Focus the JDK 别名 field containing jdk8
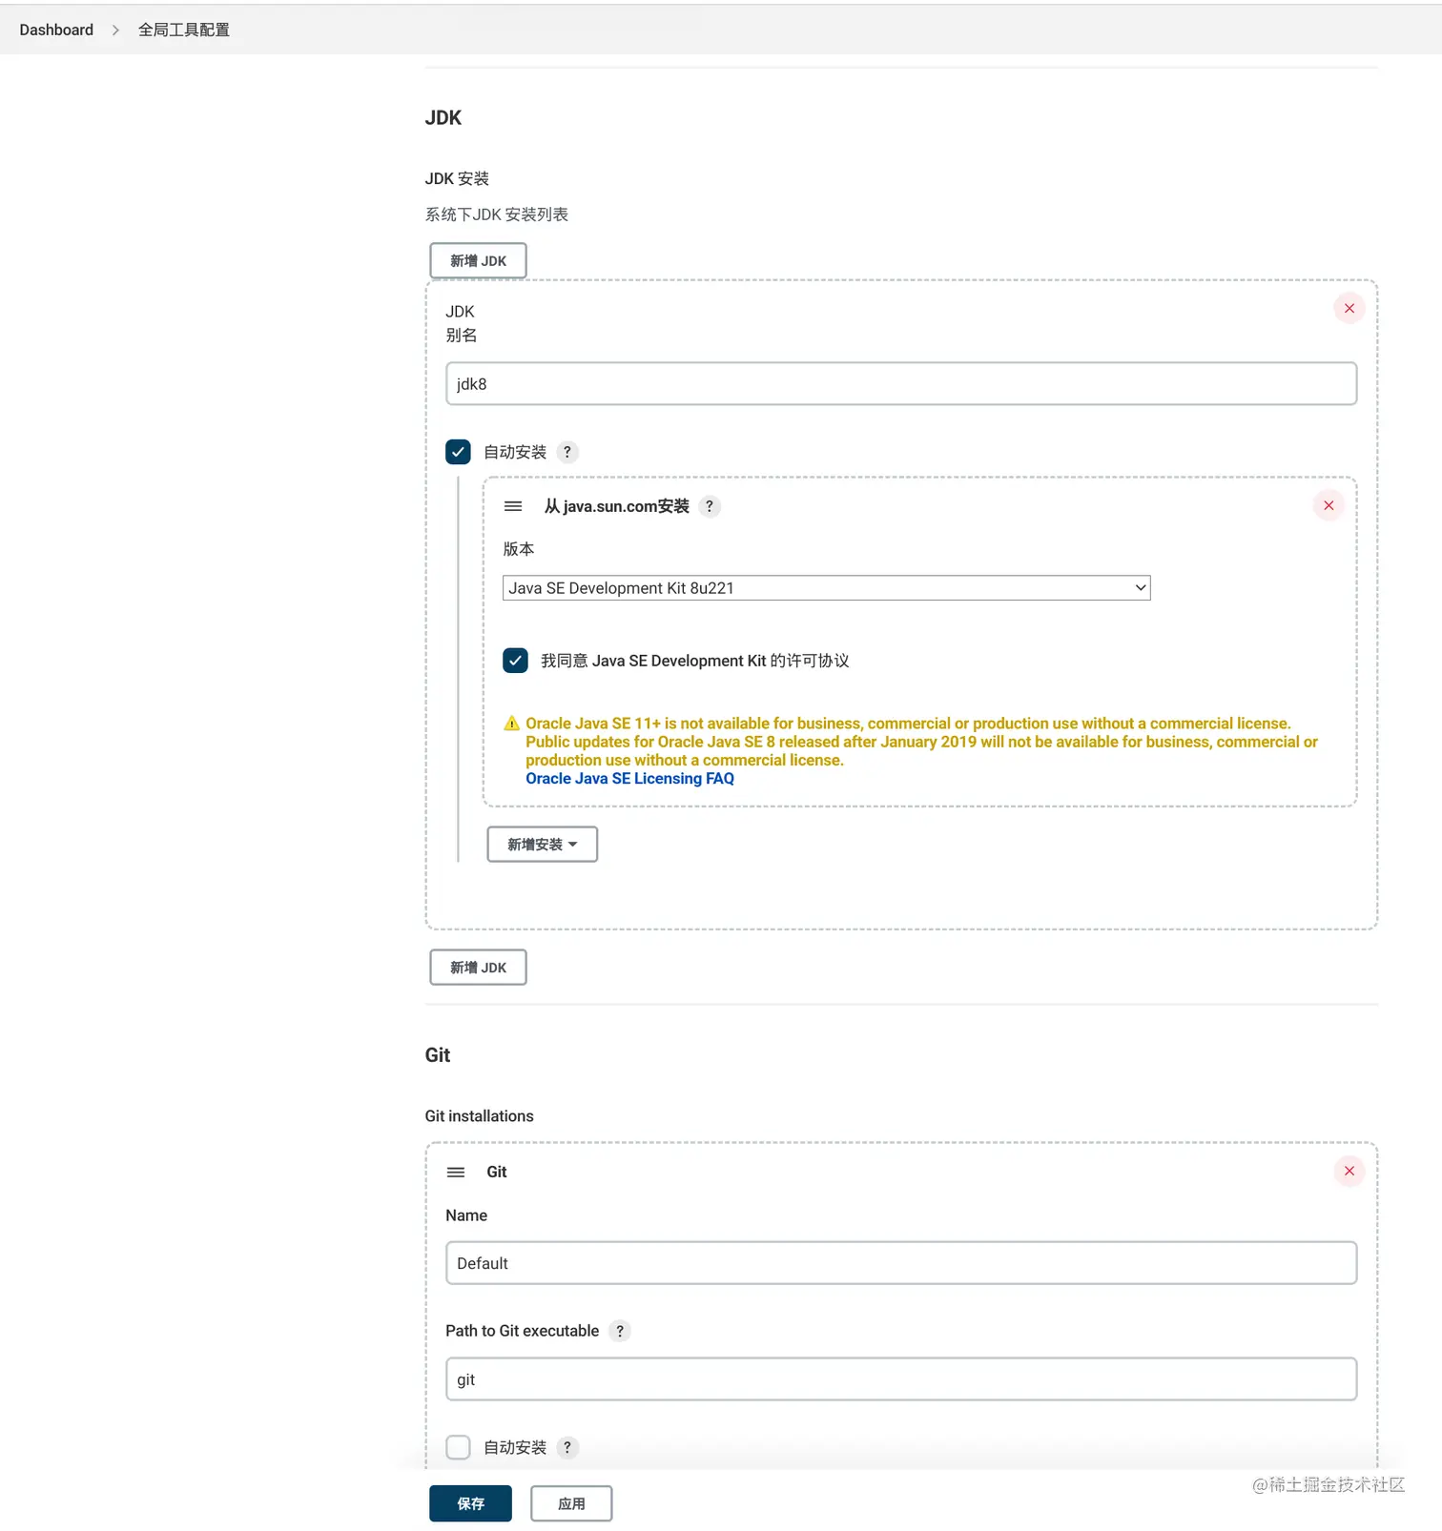The image size is (1442, 1531). [x=901, y=383]
